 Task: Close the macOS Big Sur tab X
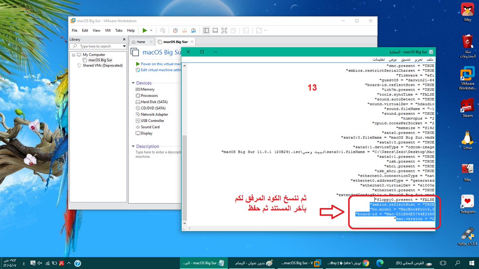click(192, 42)
